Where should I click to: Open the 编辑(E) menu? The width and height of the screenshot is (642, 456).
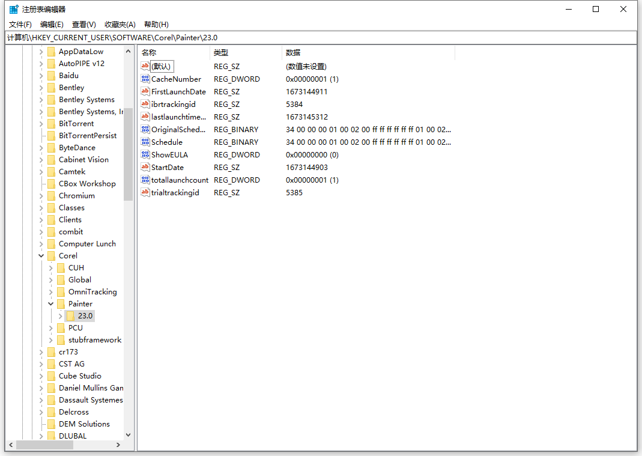click(52, 25)
